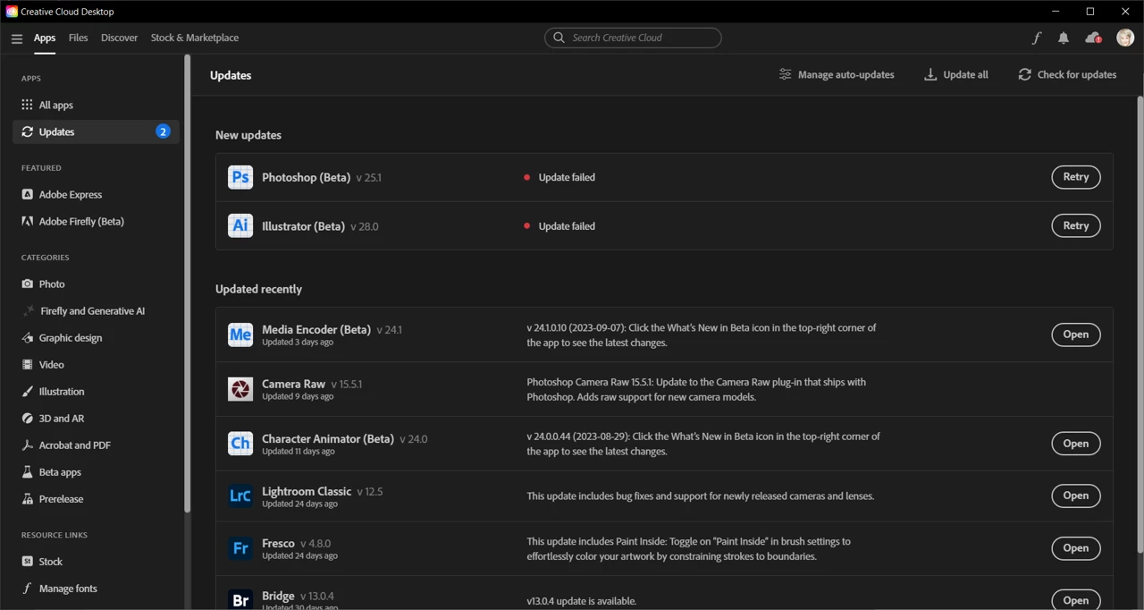1144x610 pixels.
Task: Click Manage auto-updates
Action: [x=837, y=74]
